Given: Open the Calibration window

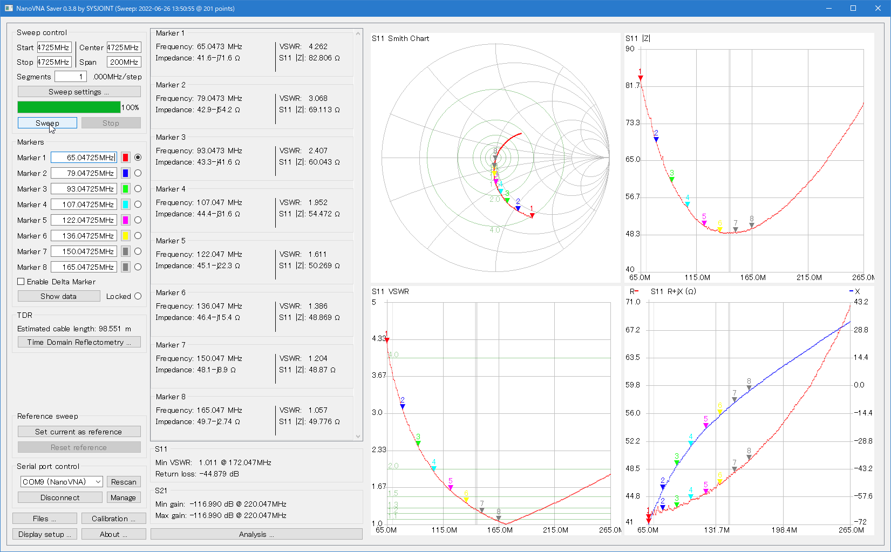Looking at the screenshot, I should [114, 519].
